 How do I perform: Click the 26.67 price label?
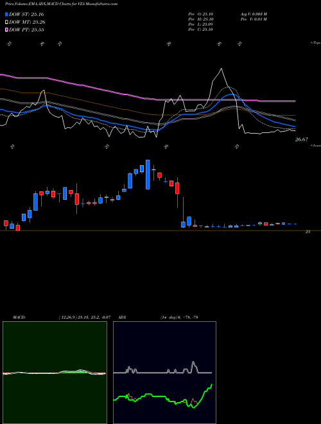(302, 139)
